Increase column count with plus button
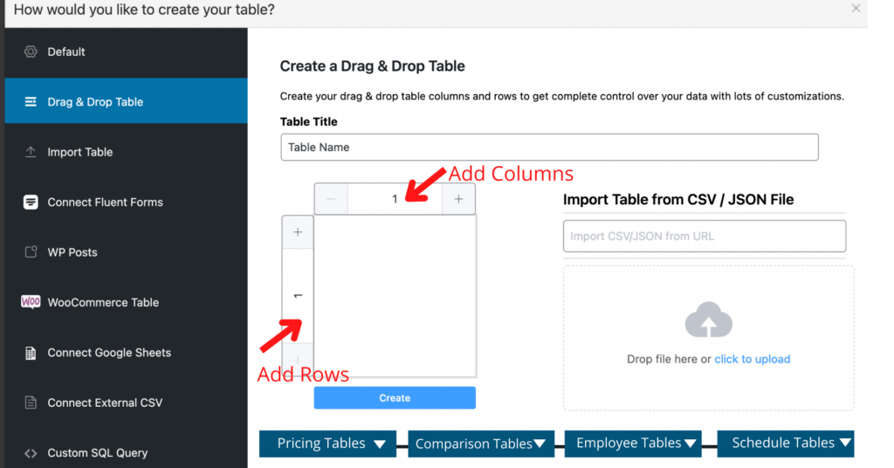Image resolution: width=894 pixels, height=468 pixels. 458,199
